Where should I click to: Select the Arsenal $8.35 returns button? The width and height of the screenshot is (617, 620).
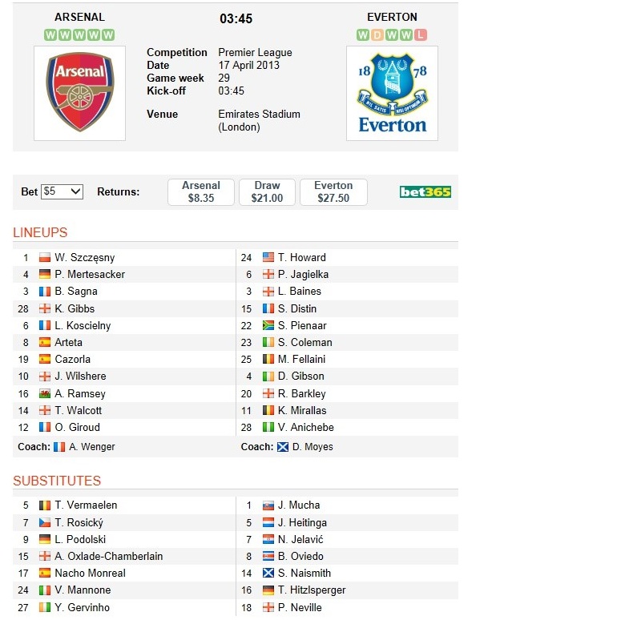click(x=201, y=191)
